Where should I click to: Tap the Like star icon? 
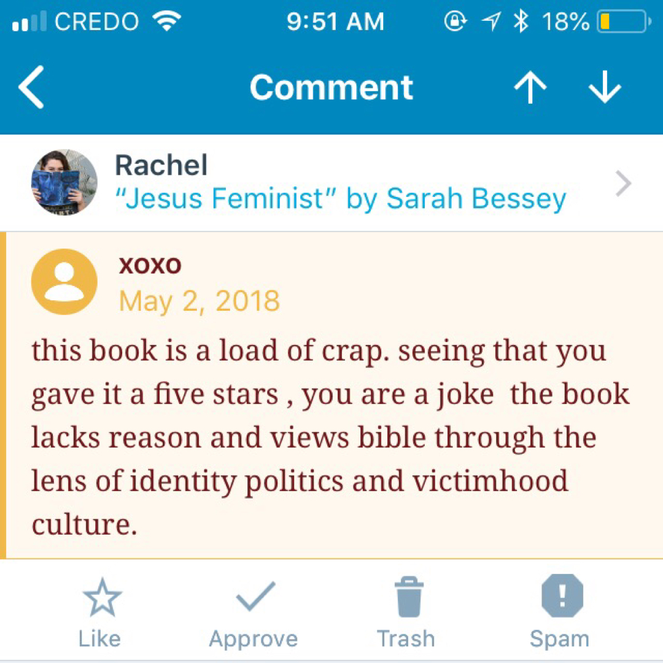(102, 598)
